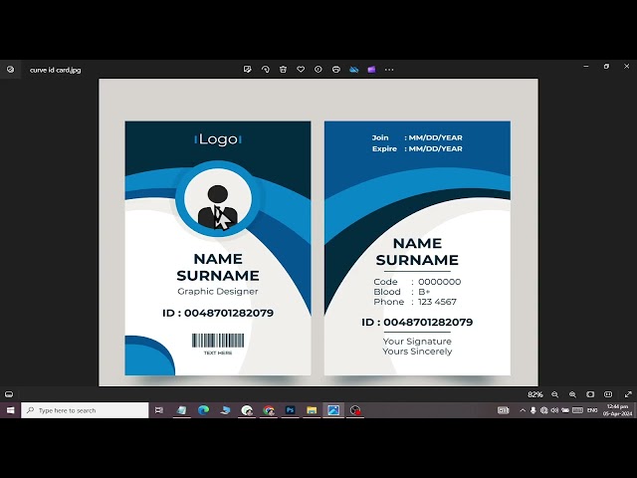
Task: Open file info icon in Photos toolbar
Action: click(x=318, y=70)
